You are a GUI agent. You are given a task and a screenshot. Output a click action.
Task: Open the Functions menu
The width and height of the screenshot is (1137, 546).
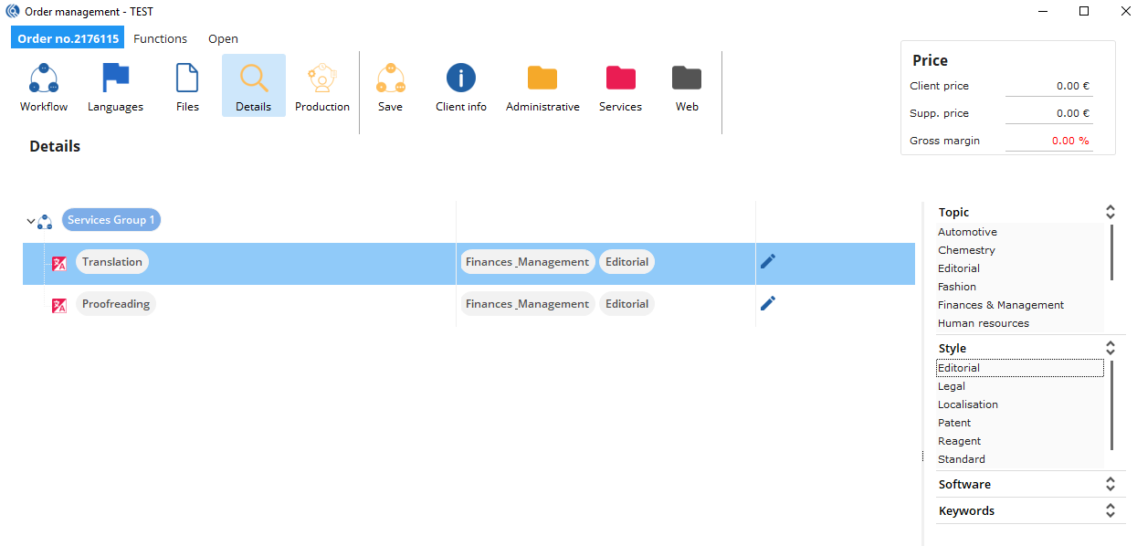[160, 39]
